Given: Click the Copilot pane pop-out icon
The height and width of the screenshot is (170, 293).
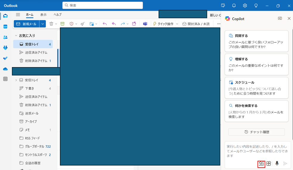Looking at the screenshot, I should point(280,18).
